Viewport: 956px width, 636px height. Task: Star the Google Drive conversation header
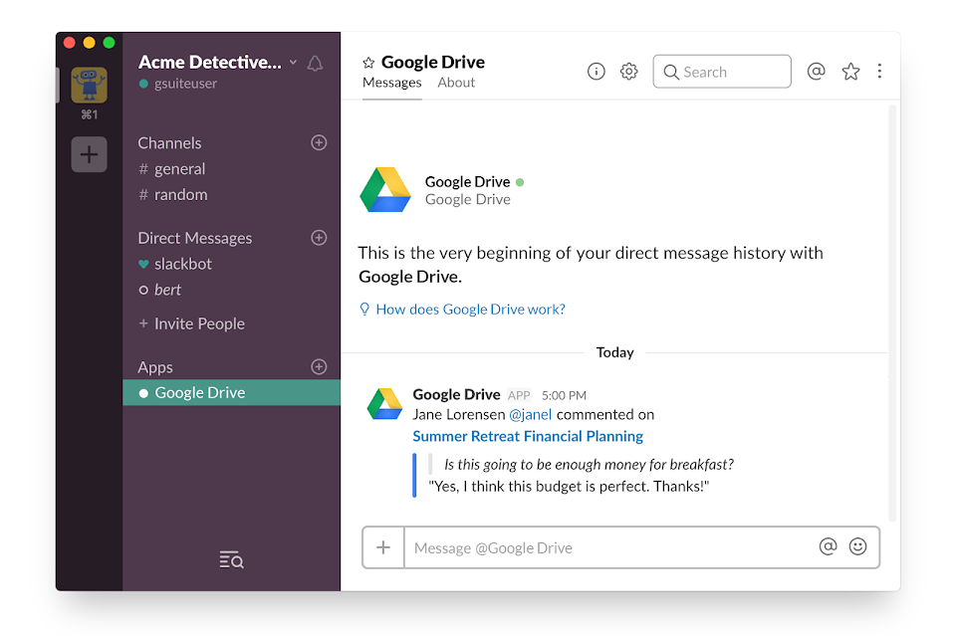click(x=368, y=63)
